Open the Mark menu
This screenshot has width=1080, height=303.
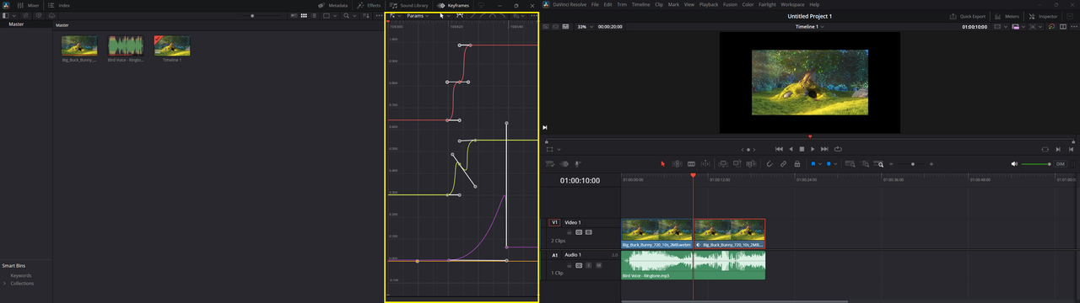(x=673, y=5)
